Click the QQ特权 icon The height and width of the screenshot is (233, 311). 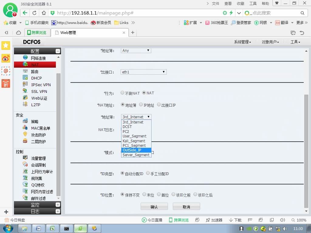pos(25,184)
